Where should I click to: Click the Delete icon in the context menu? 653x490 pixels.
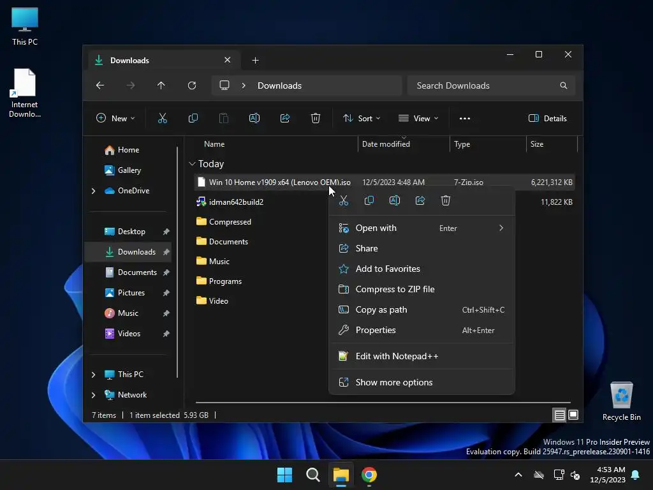point(446,201)
